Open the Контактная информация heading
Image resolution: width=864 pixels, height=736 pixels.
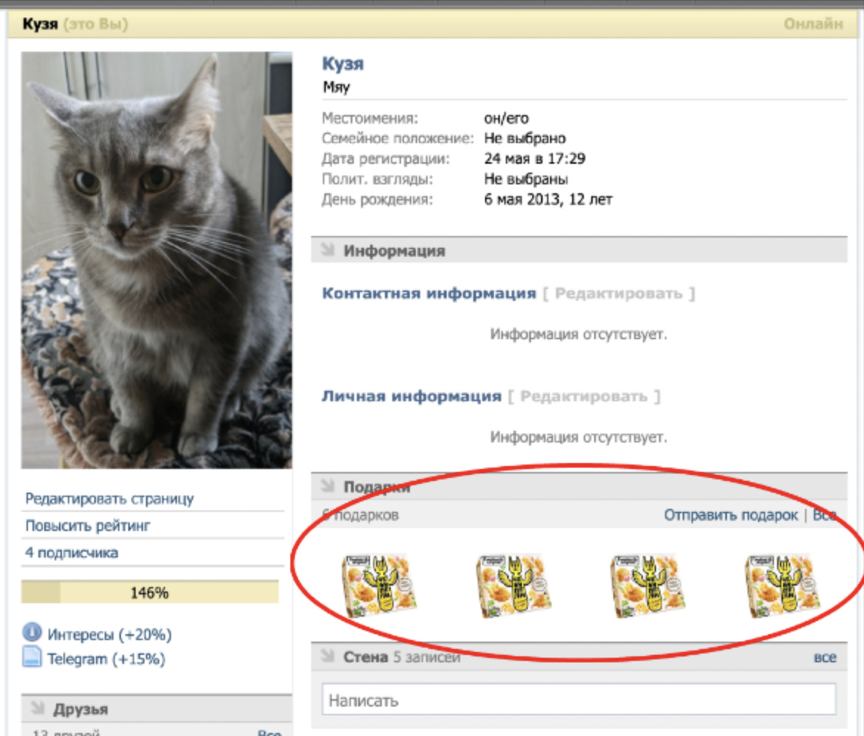point(429,294)
